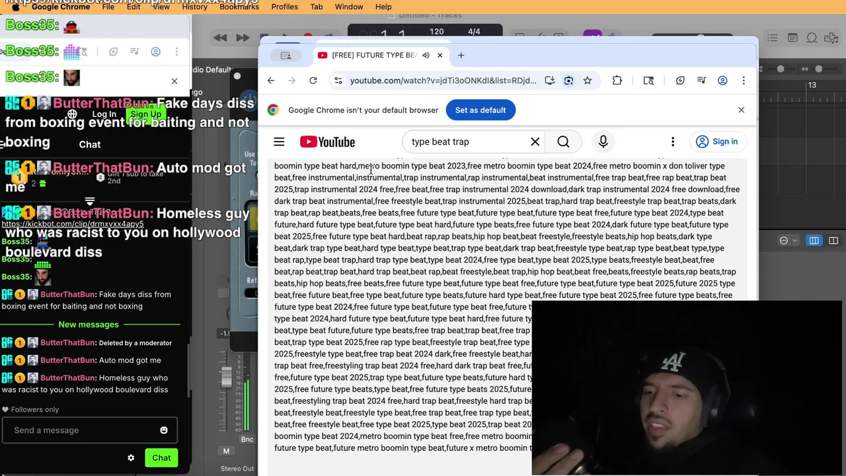Open the list editors icon in the DAW toolbar
Screen dimensions: 846x476
coord(772,38)
